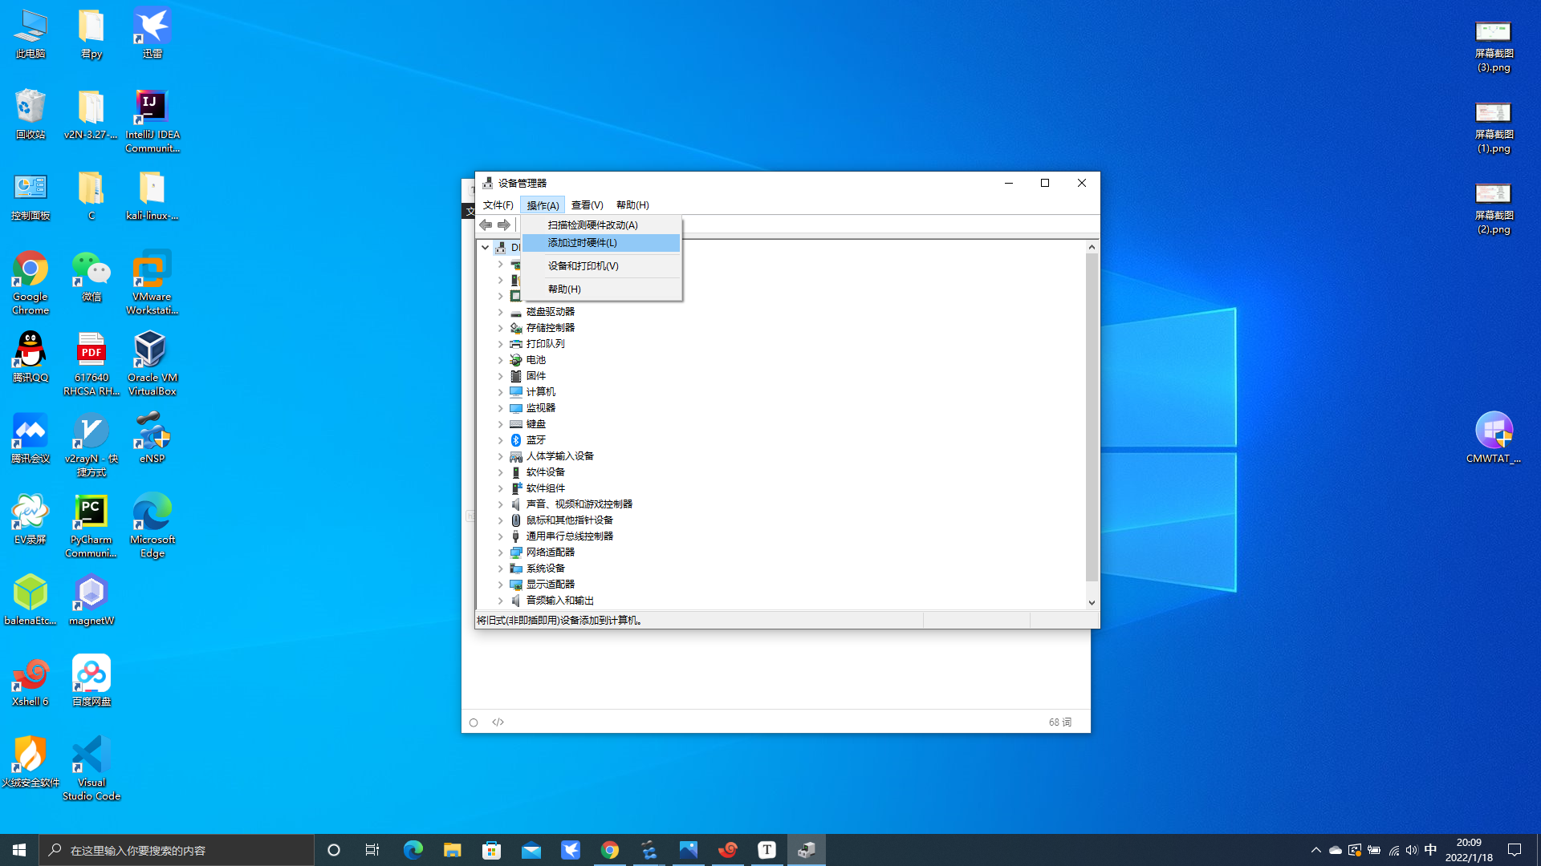1541x866 pixels.
Task: Expand the 显示适配器 device category
Action: point(499,584)
